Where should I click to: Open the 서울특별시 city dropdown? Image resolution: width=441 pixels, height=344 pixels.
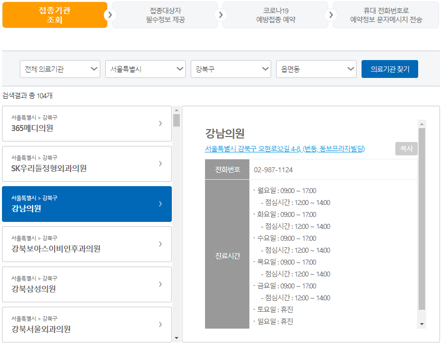[x=146, y=69]
